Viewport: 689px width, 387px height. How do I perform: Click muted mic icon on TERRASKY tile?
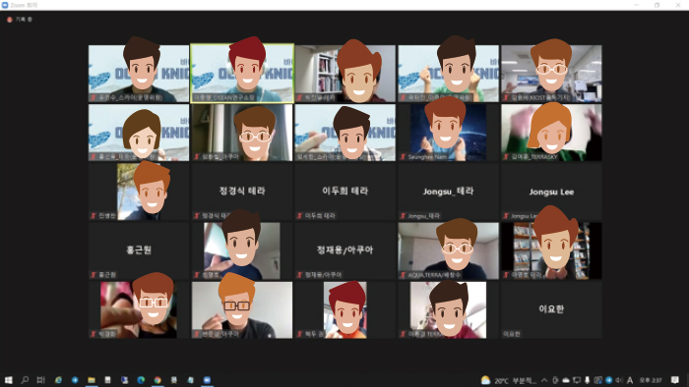click(x=506, y=156)
